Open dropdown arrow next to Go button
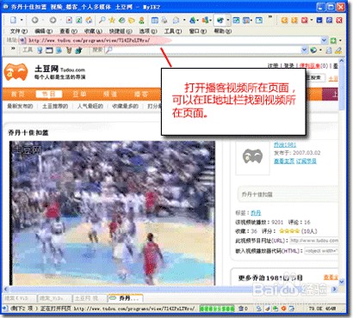The image size is (353, 318). pyautogui.click(x=340, y=40)
